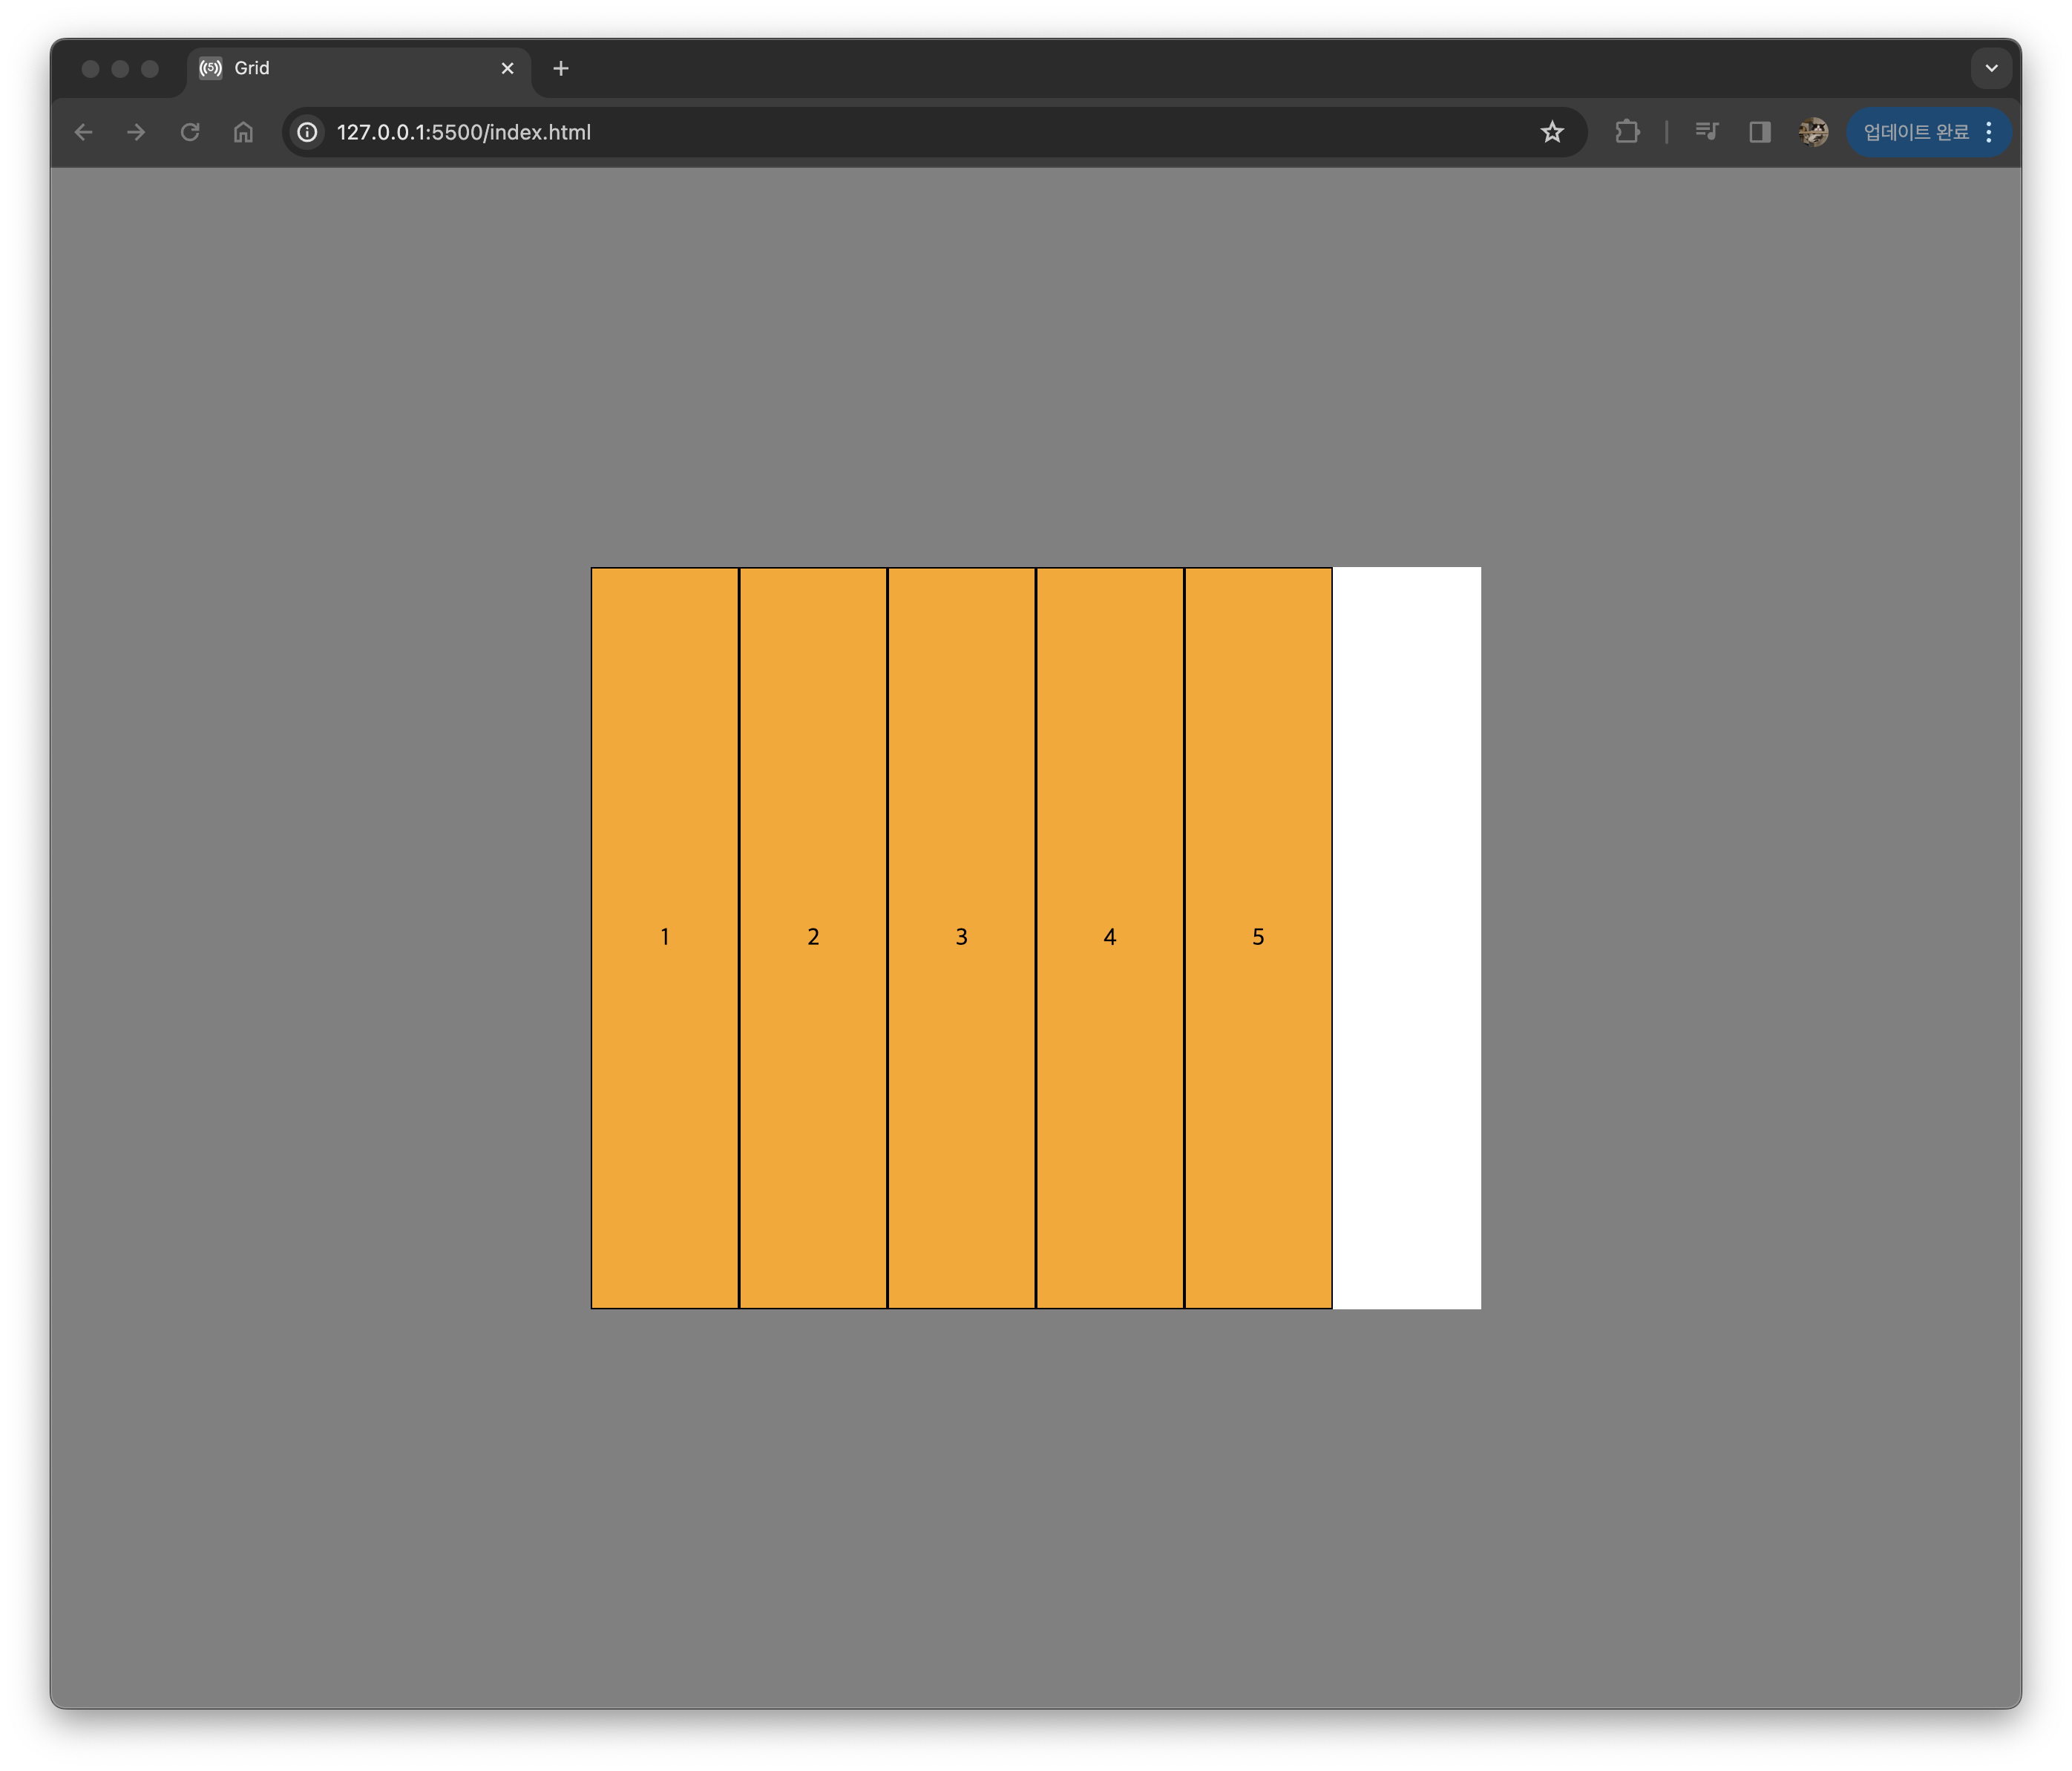Image resolution: width=2072 pixels, height=1771 pixels.
Task: Reload the current page
Action: coord(190,132)
